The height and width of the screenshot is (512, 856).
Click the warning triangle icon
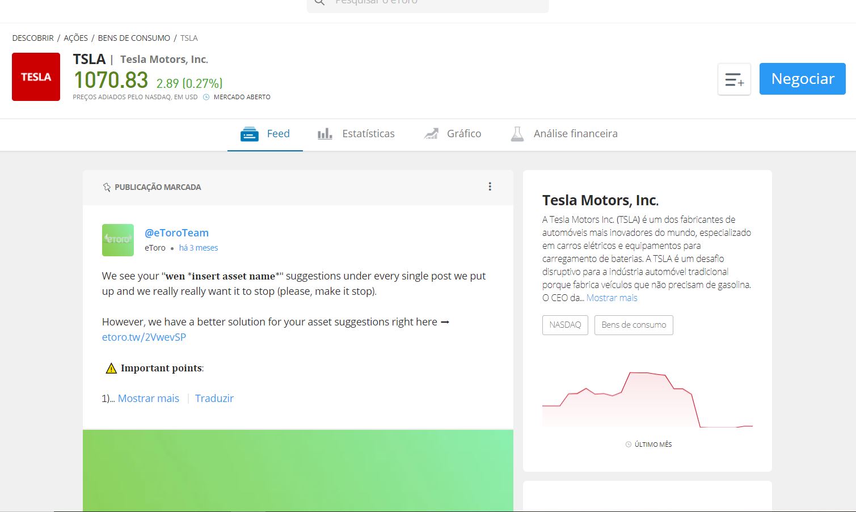(111, 368)
